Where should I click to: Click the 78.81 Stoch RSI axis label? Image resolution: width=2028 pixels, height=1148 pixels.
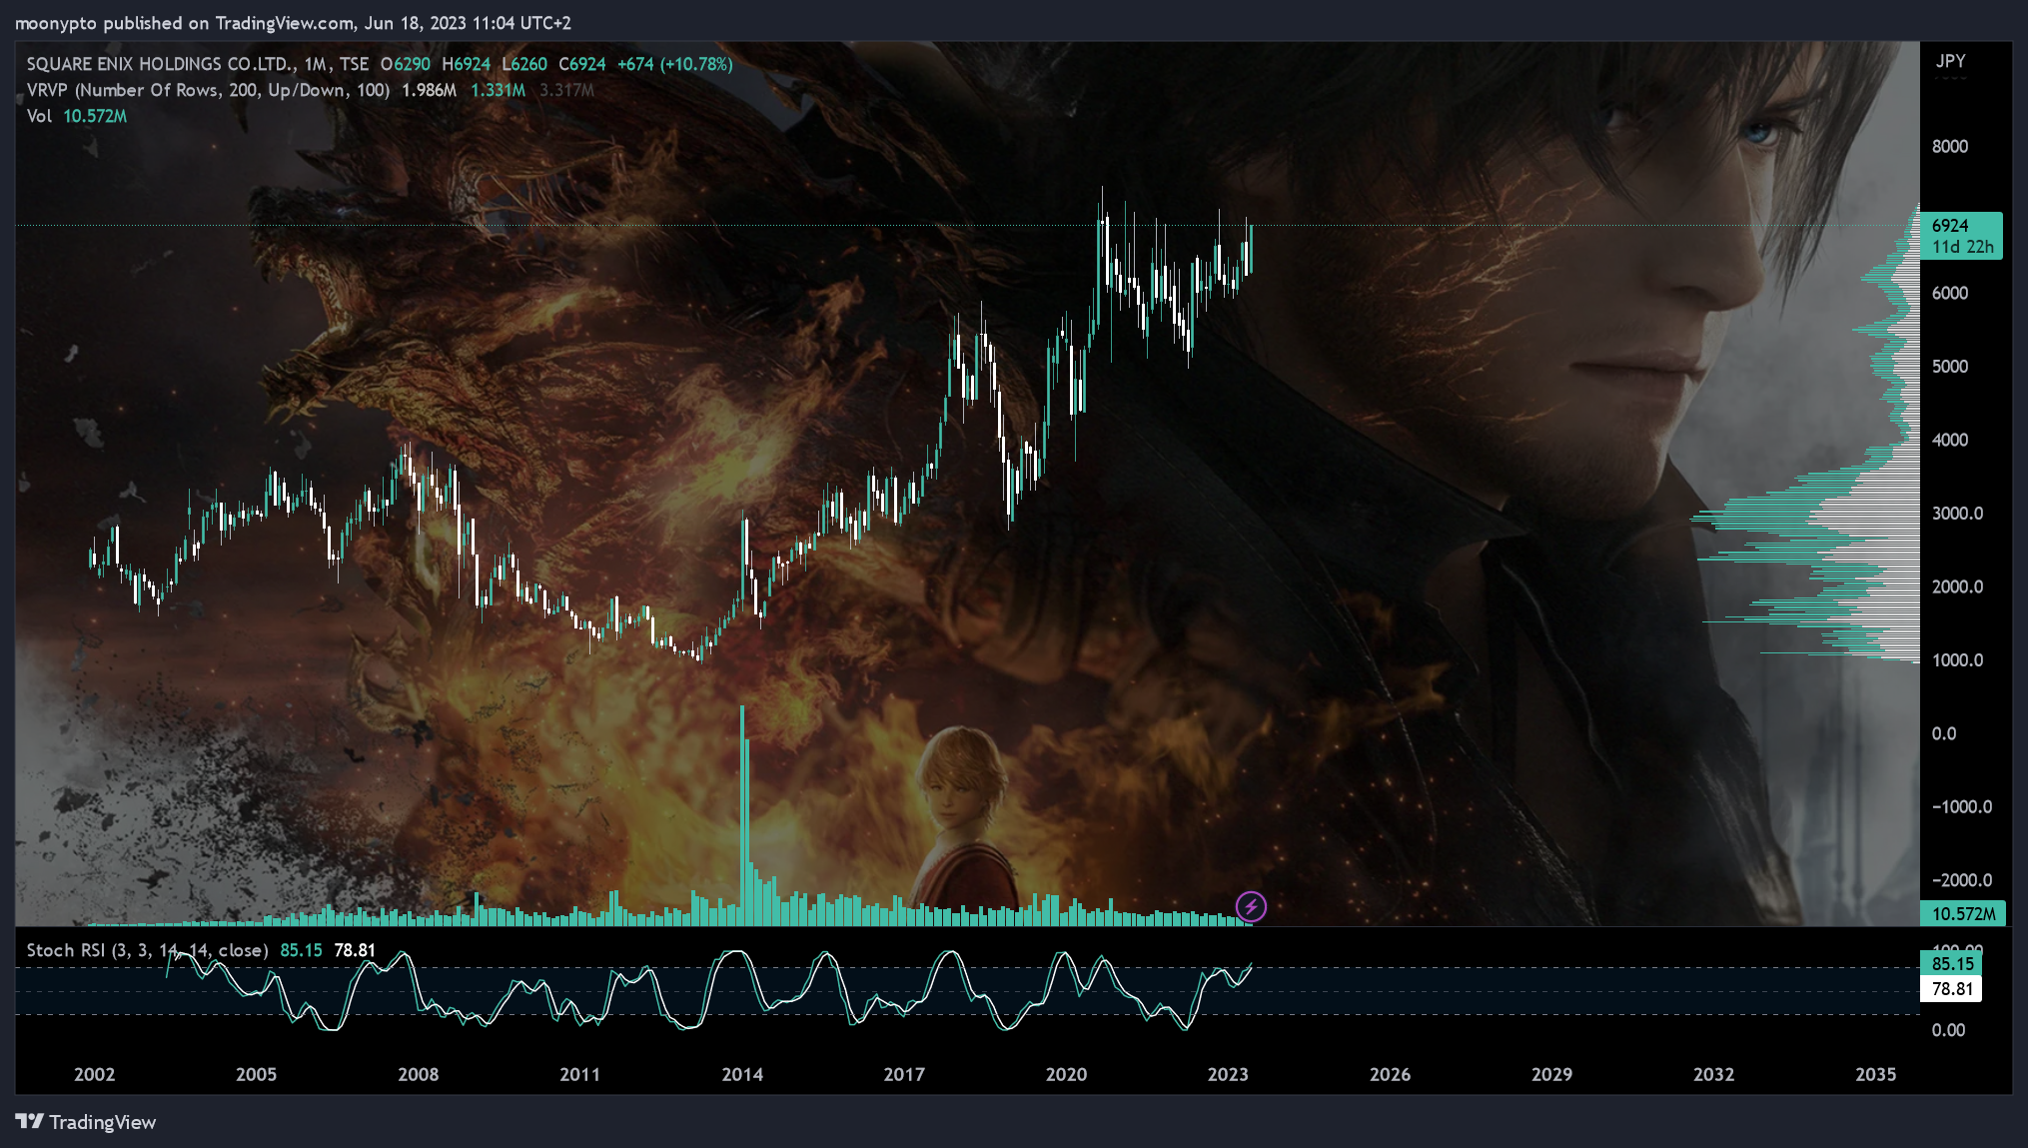tap(1952, 988)
